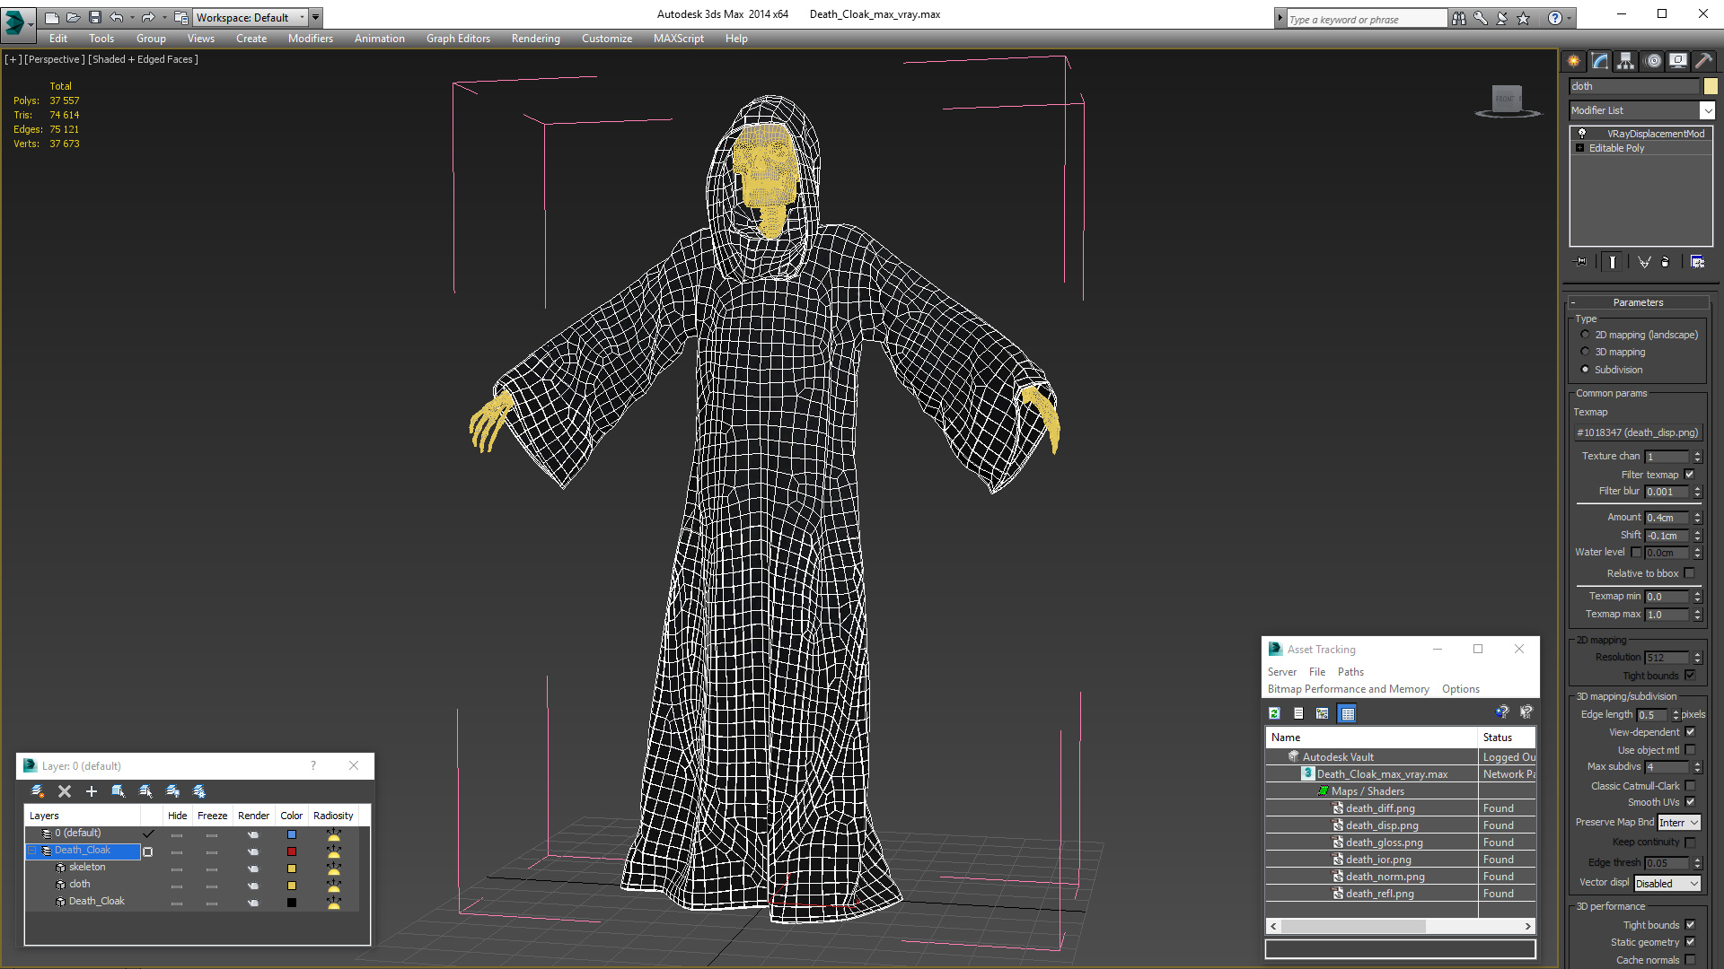Screen dimensions: 1724x969
Task: Select the 3D mapping radio button
Action: tap(1586, 352)
